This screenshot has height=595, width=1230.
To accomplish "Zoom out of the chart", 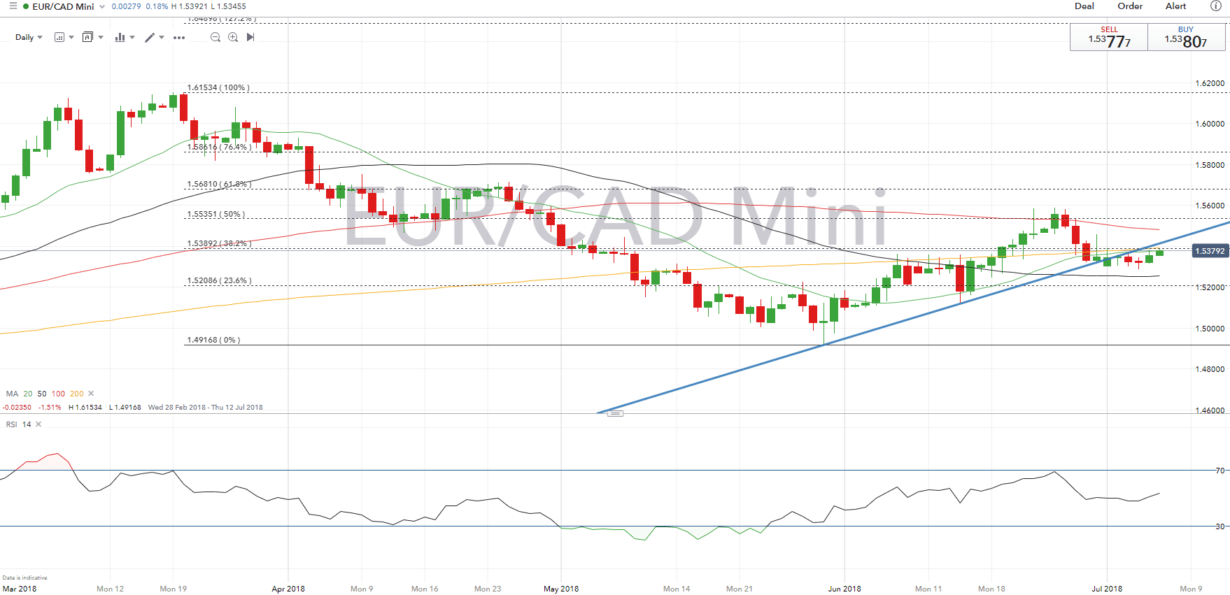I will coord(215,37).
